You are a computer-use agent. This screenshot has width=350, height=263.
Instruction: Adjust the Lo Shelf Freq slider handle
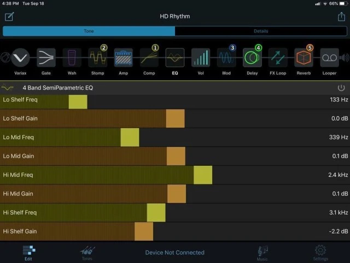tap(78, 102)
